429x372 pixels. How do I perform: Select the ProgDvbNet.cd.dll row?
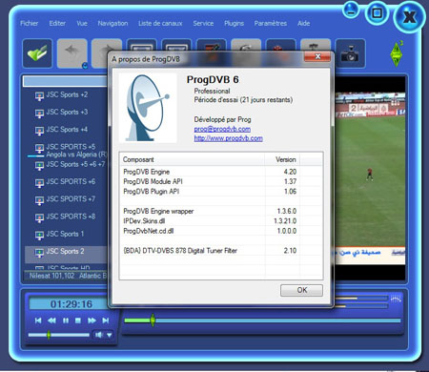pyautogui.click(x=221, y=231)
